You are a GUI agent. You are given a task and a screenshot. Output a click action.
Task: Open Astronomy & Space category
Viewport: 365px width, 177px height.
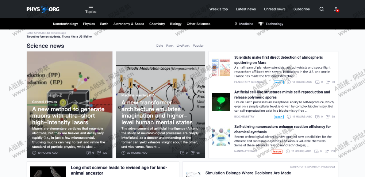(129, 24)
